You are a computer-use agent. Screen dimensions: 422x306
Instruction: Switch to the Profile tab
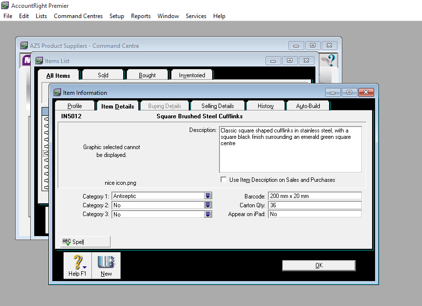74,106
